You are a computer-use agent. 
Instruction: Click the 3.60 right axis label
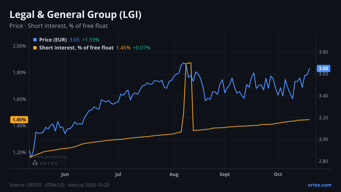(324, 74)
